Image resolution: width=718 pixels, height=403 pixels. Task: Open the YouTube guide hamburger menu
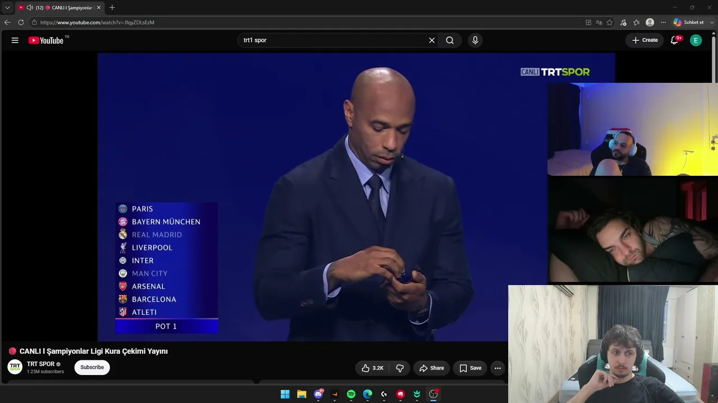[x=15, y=40]
